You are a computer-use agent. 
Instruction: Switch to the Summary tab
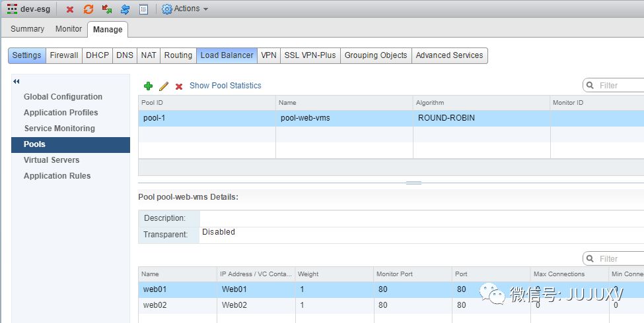(x=27, y=29)
